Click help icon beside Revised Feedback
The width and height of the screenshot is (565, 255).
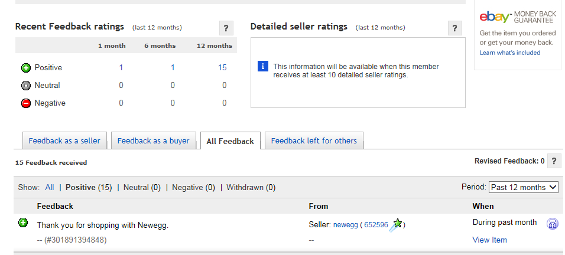click(554, 161)
